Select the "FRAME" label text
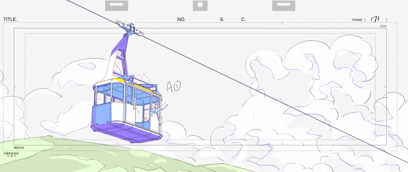The width and height of the screenshot is (408, 172). pyautogui.click(x=357, y=20)
